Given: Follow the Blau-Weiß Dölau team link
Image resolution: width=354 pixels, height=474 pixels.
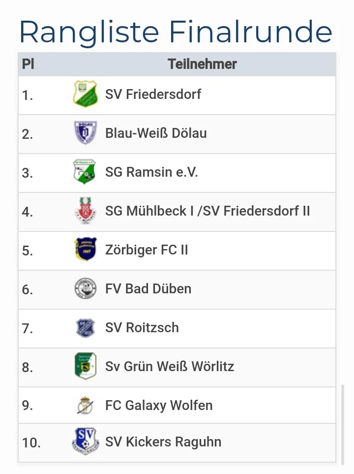Looking at the screenshot, I should [x=156, y=133].
